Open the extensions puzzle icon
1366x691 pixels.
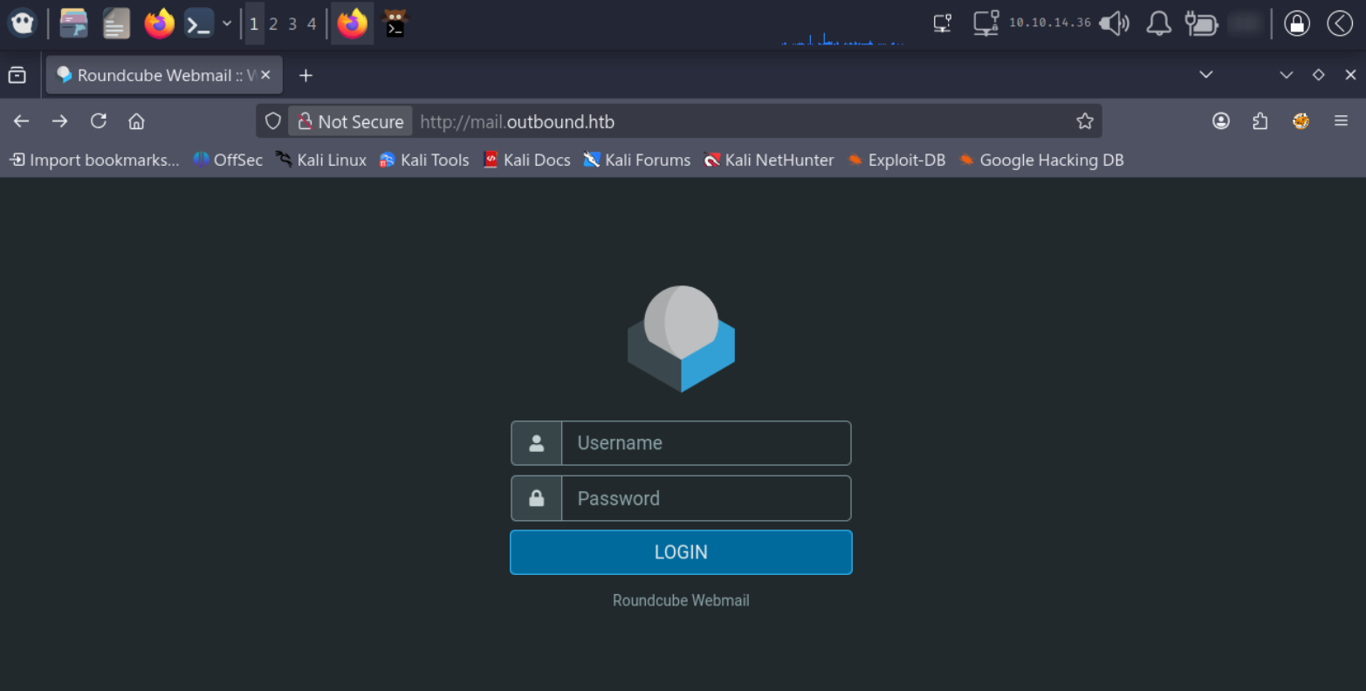1260,121
